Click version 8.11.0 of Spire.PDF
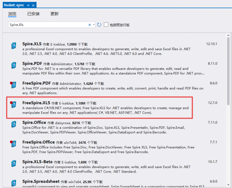The height and width of the screenshot is (188, 232). click(213, 63)
